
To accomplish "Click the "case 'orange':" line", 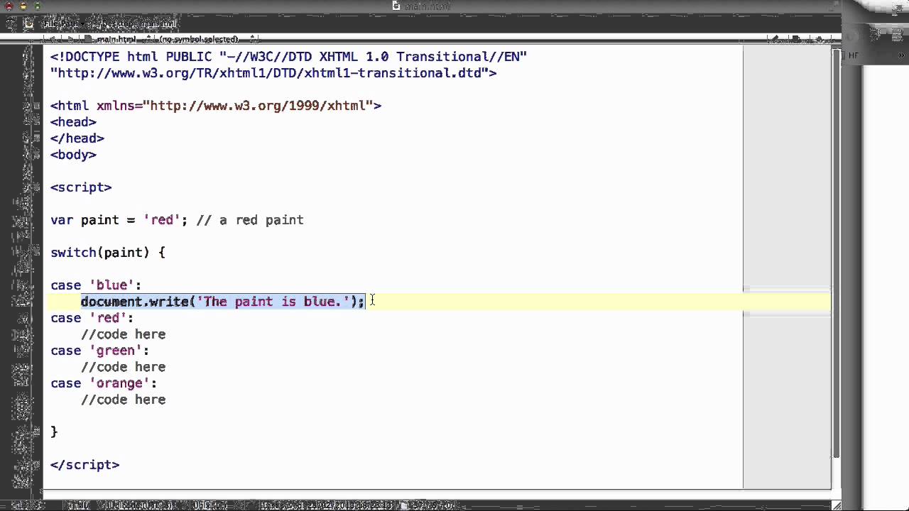I will (x=104, y=383).
